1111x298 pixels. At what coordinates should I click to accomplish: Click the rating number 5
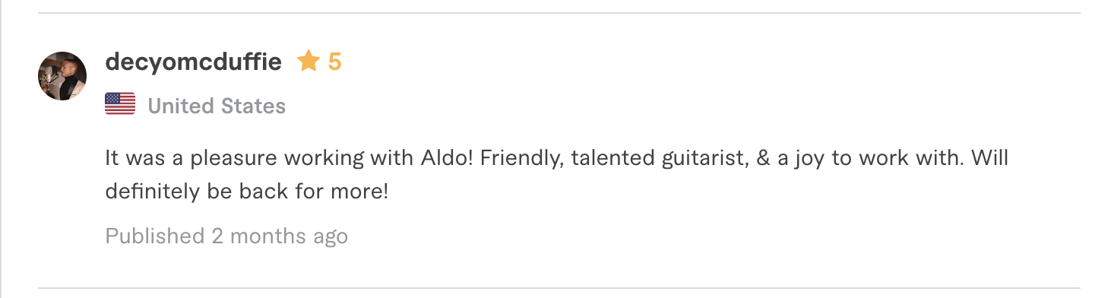coord(334,62)
